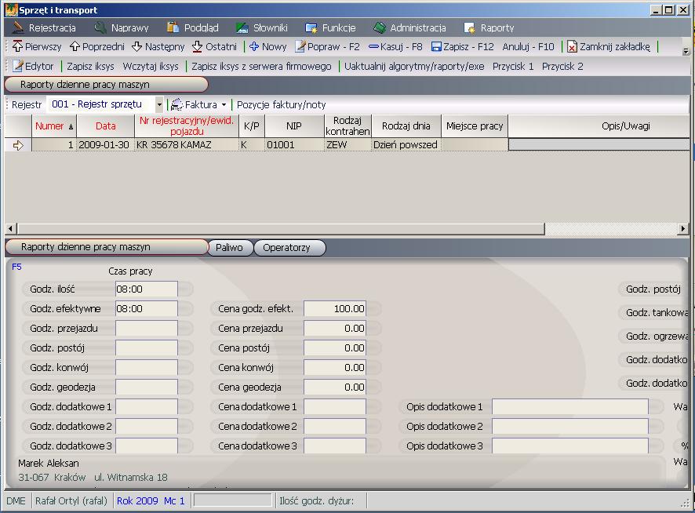Screen dimensions: 695x513
Task: Click the Funkcje icon
Action: click(311, 27)
